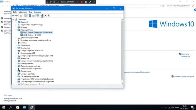Open the Windows Start menu
196x110 pixels.
tap(3, 107)
